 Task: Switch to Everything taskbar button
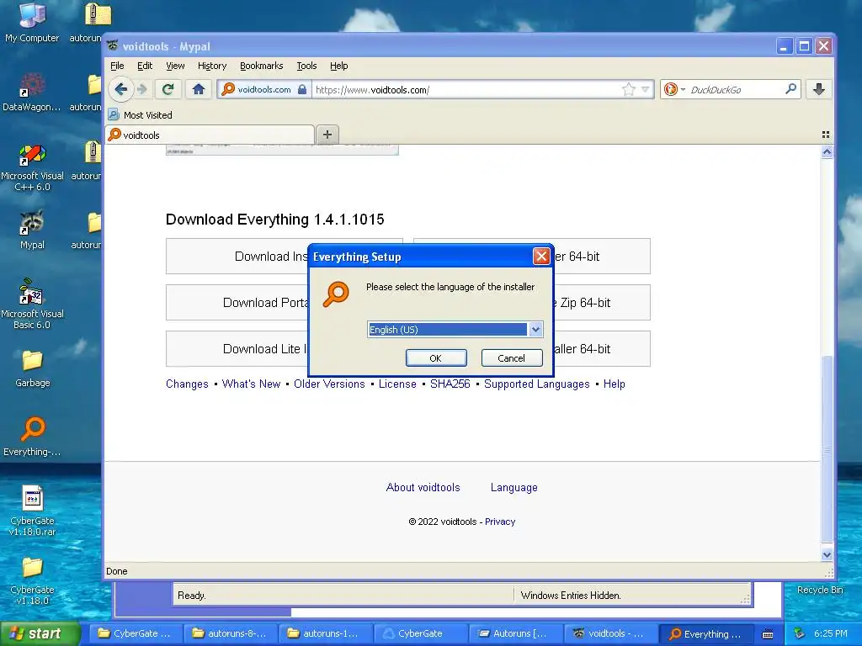coord(706,633)
